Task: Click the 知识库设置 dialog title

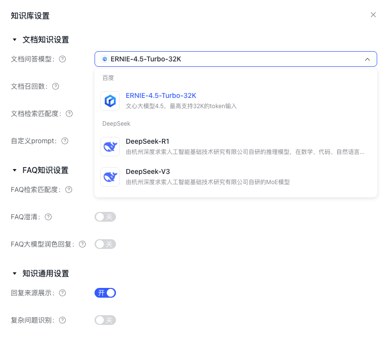Action: pos(30,16)
